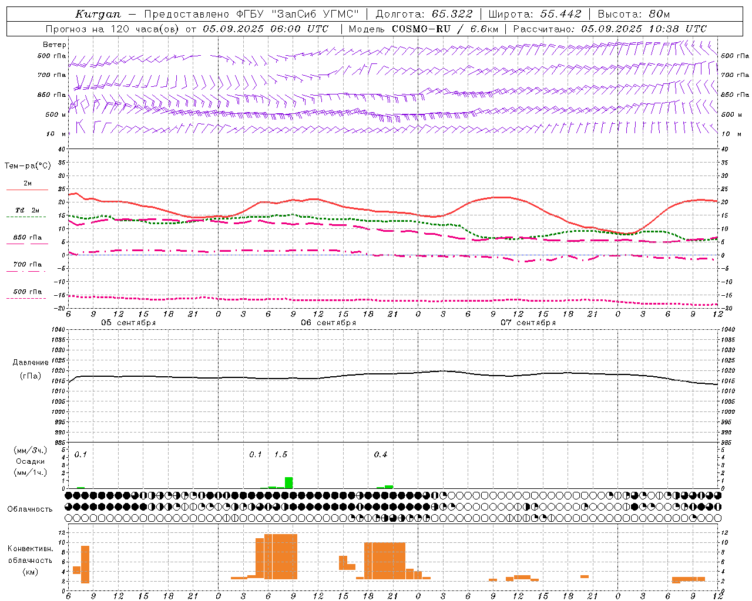752x601 pixels.
Task: Click the '07 сентября' date label
Action: tap(528, 323)
